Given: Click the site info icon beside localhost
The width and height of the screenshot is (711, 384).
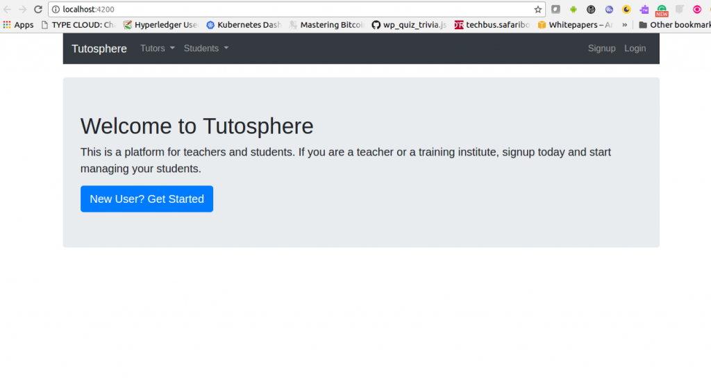Looking at the screenshot, I should pyautogui.click(x=56, y=10).
